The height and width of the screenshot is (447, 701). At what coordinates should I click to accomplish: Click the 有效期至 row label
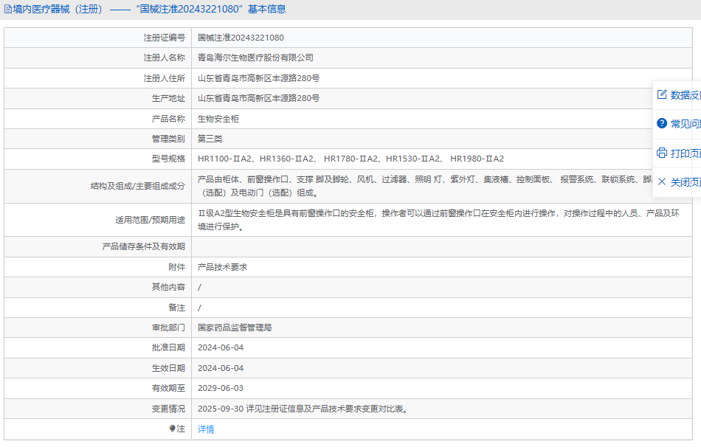pyautogui.click(x=168, y=388)
